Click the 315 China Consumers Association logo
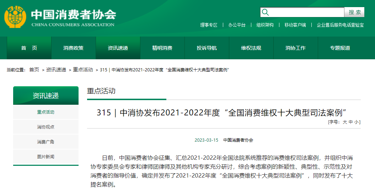 15,17
